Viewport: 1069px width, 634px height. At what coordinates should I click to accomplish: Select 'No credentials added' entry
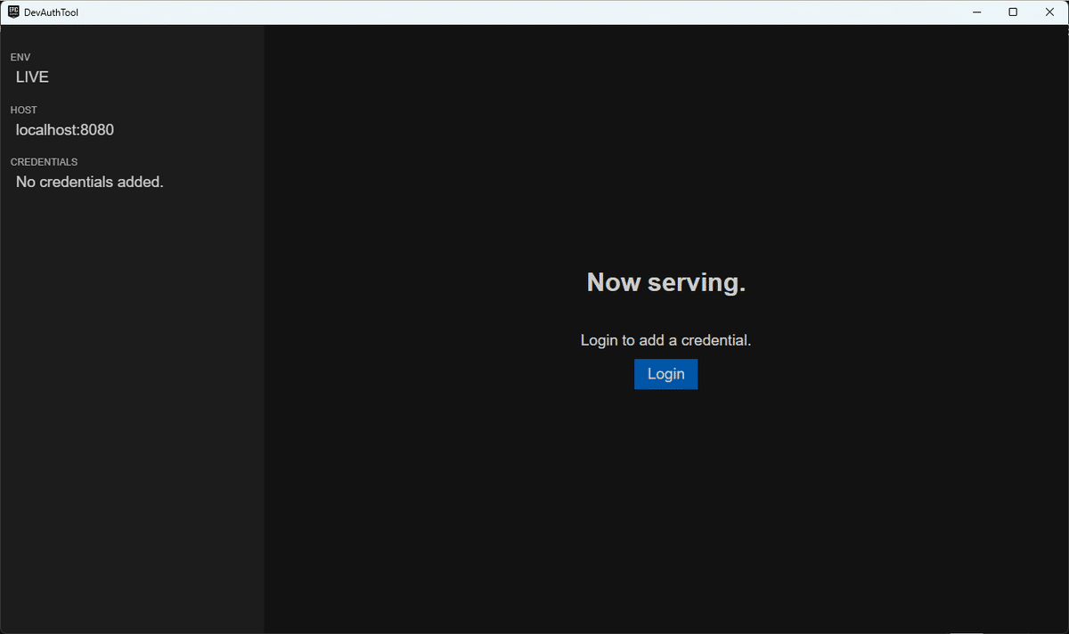89,182
